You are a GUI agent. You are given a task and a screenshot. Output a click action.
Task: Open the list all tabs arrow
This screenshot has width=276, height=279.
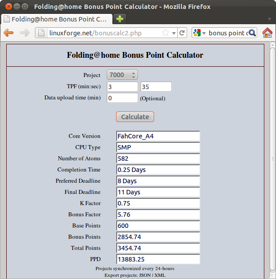pyautogui.click(x=269, y=19)
